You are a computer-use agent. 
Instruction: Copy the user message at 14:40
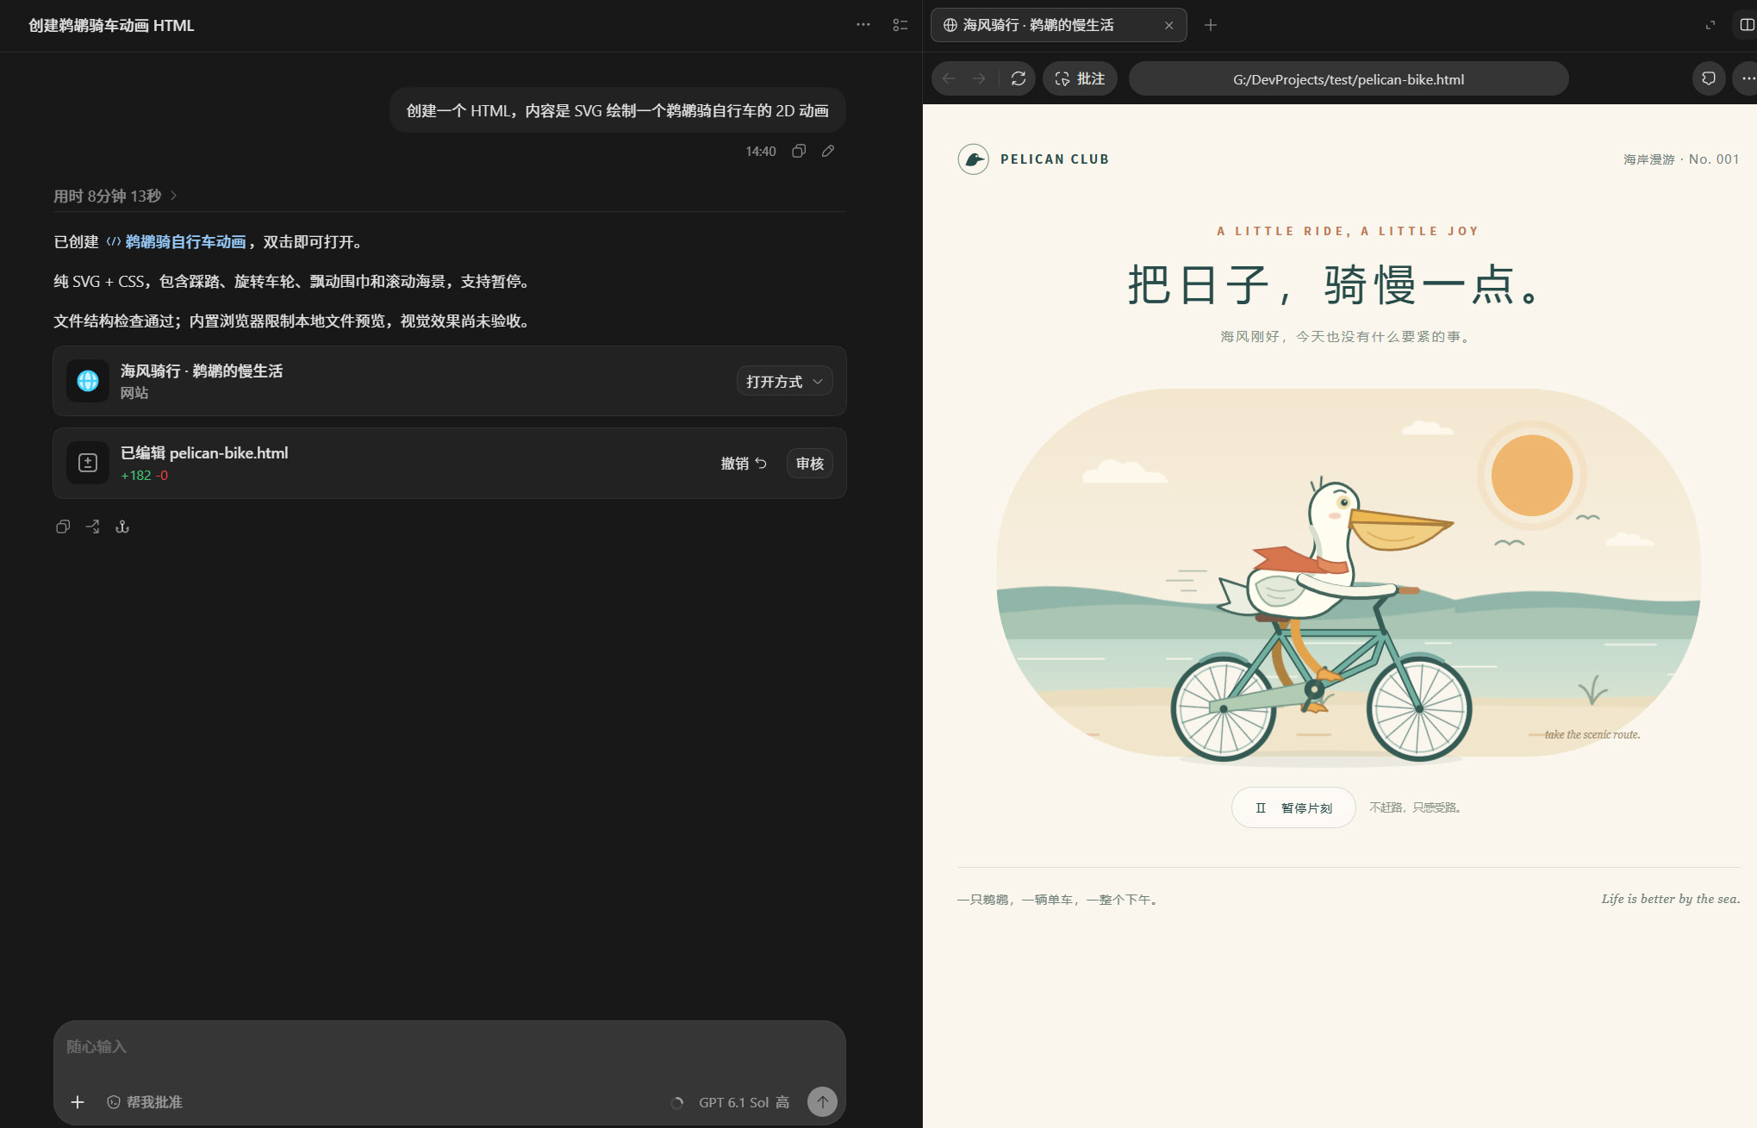pyautogui.click(x=799, y=151)
